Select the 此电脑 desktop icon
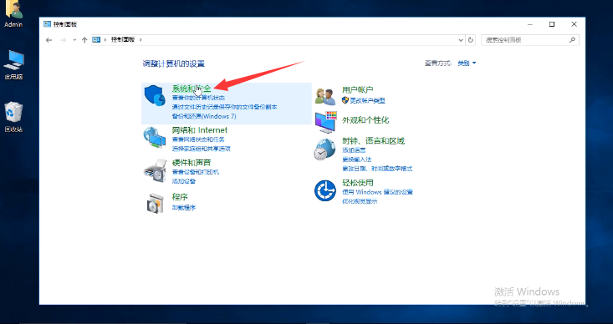 14,60
